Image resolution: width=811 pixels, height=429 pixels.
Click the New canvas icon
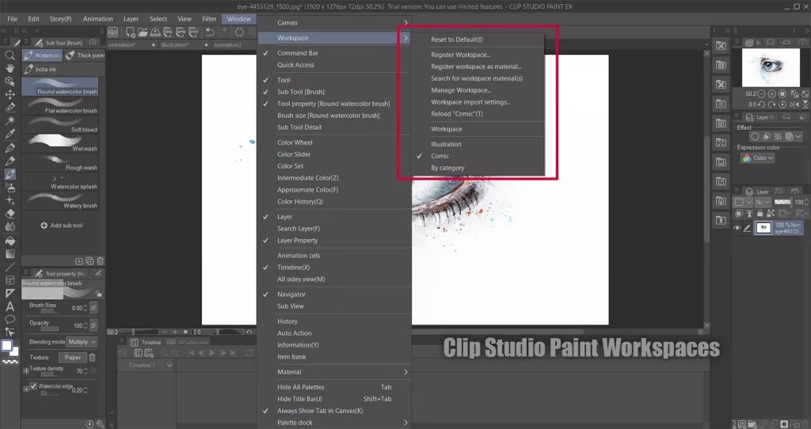point(130,32)
